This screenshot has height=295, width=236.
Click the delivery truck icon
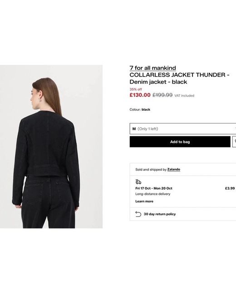pos(138,182)
